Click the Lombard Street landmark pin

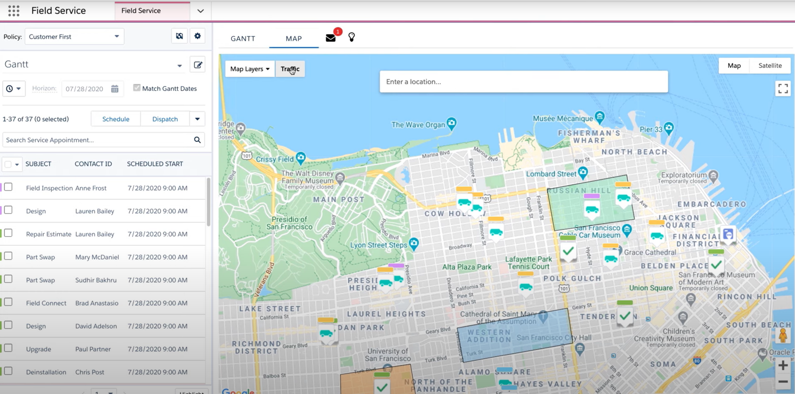(583, 172)
